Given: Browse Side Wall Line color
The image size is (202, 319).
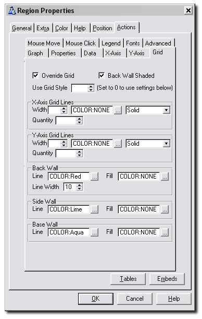Looking at the screenshot, I should pyautogui.click(x=95, y=209).
